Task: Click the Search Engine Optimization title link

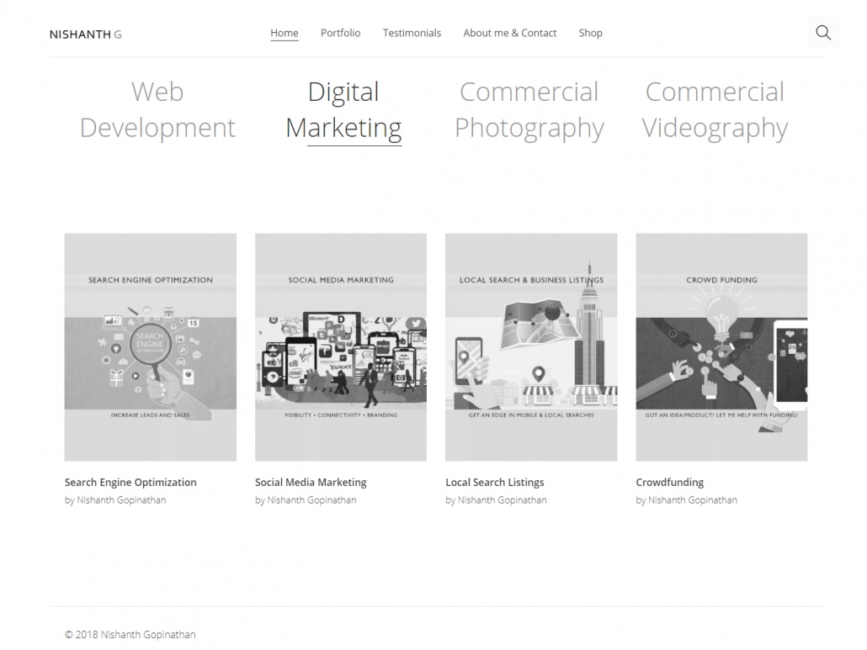Action: click(130, 483)
